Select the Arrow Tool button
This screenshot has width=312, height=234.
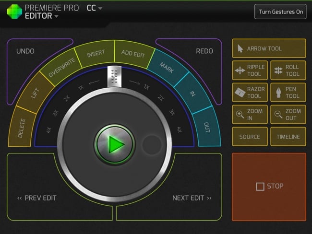[269, 48]
